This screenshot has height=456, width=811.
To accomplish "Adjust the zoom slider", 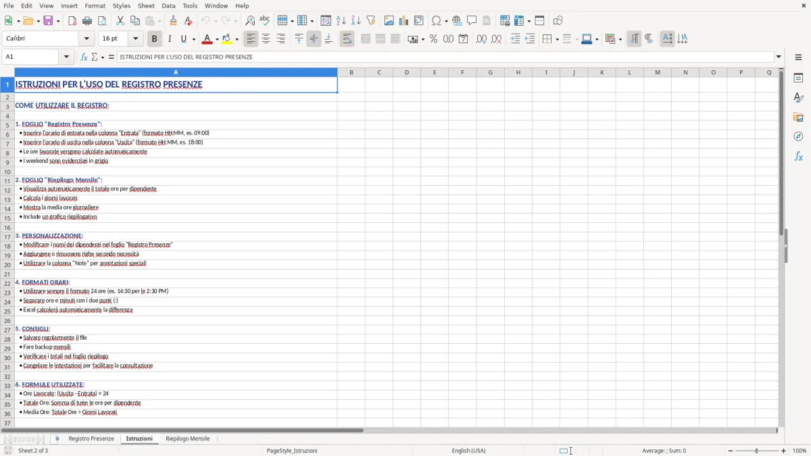I will [756, 451].
